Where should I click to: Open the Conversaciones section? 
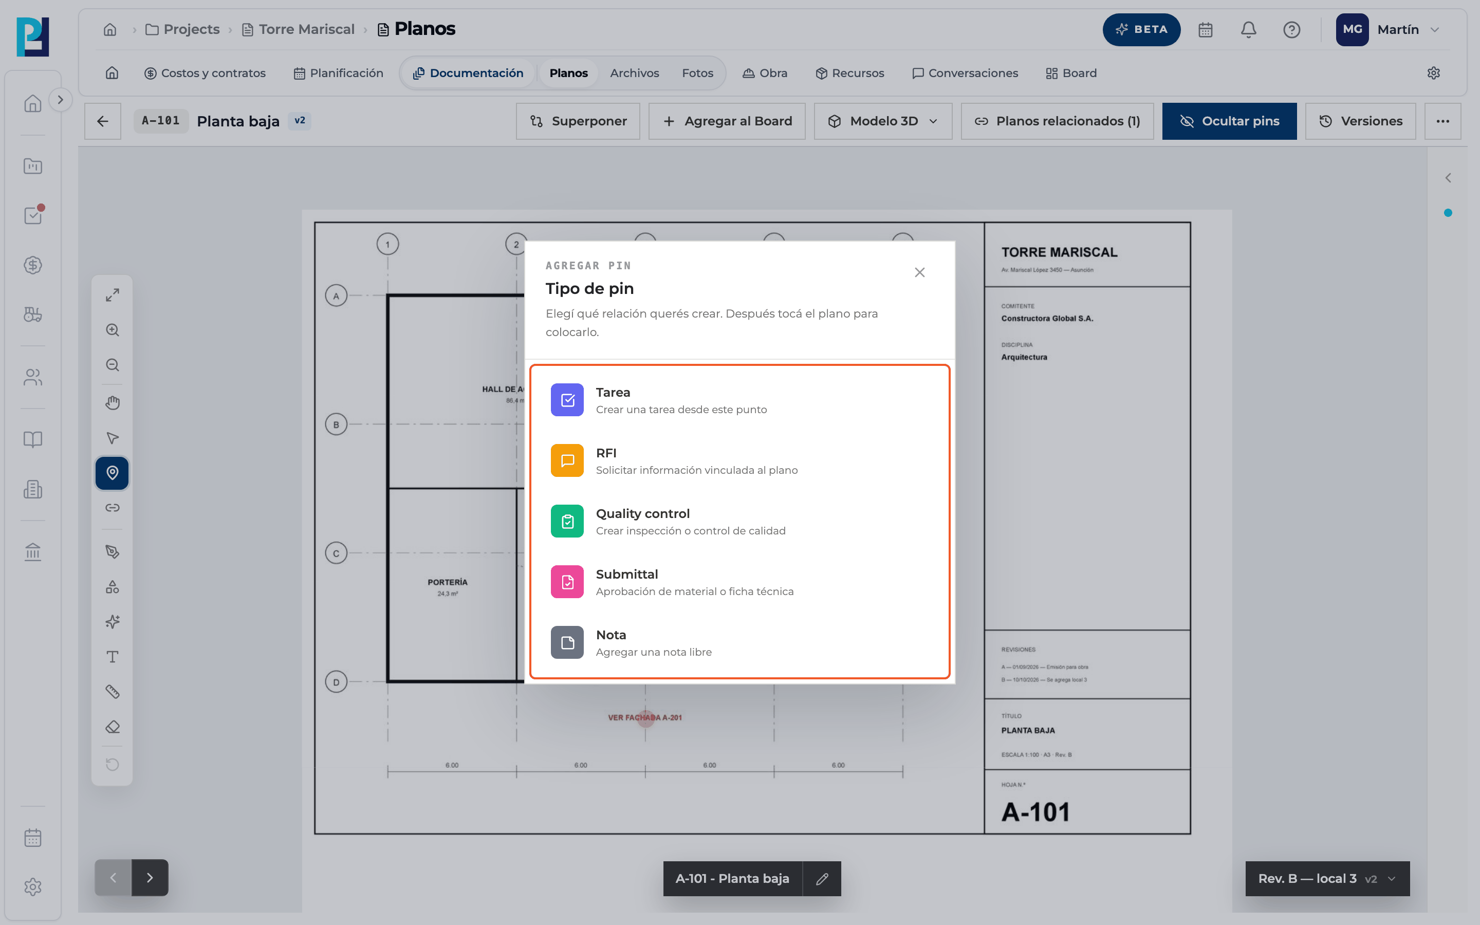coord(965,73)
